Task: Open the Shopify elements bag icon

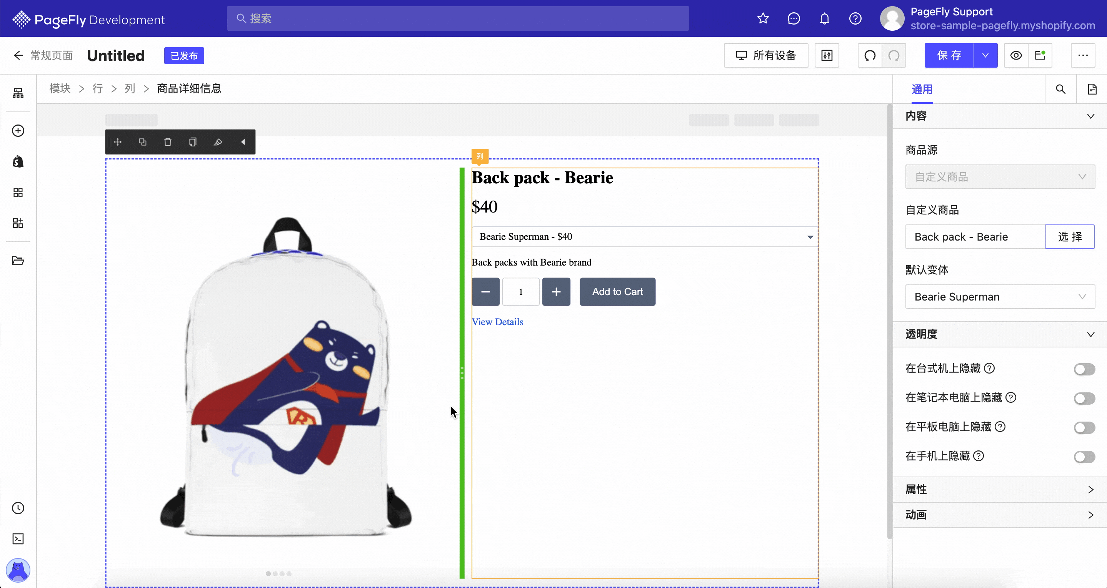Action: tap(18, 161)
